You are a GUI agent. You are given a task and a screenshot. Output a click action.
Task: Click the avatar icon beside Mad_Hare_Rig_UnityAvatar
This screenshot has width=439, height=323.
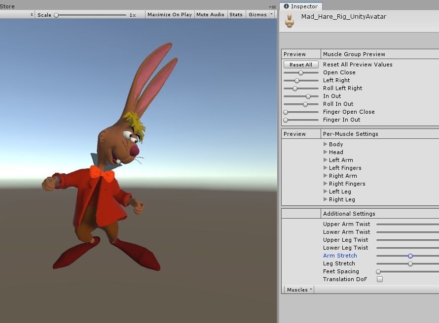pos(290,21)
